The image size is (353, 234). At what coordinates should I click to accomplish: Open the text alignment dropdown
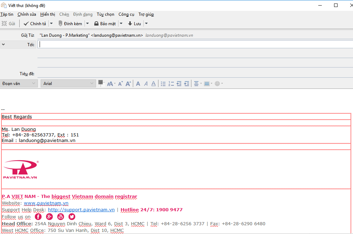point(198,84)
